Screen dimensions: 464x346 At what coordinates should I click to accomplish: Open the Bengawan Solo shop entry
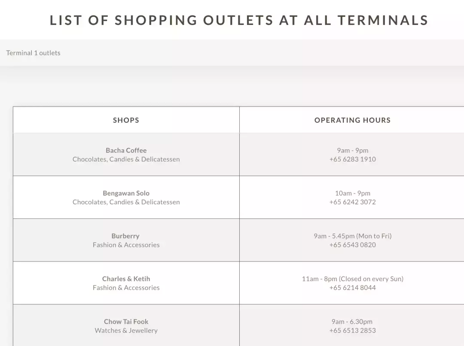[x=126, y=193]
